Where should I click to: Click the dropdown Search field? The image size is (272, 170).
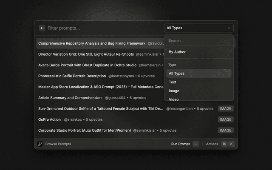coord(198,41)
